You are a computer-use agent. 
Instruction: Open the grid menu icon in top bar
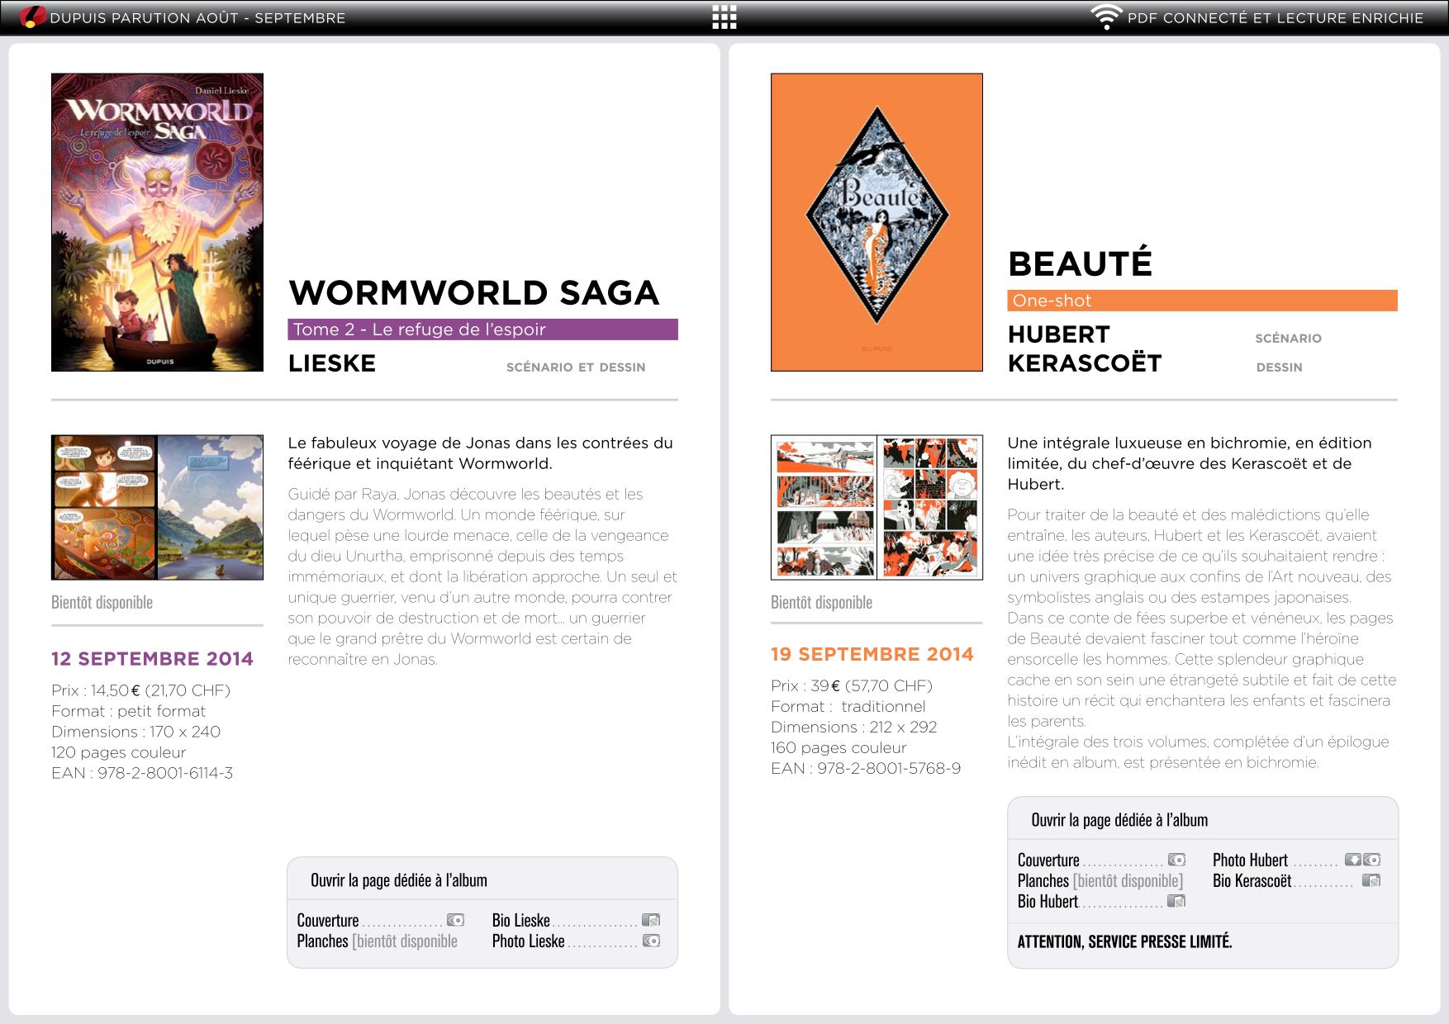click(724, 17)
